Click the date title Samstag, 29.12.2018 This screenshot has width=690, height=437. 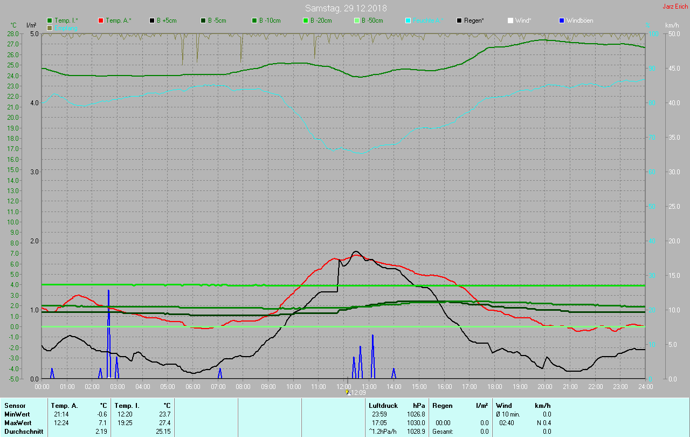[346, 8]
